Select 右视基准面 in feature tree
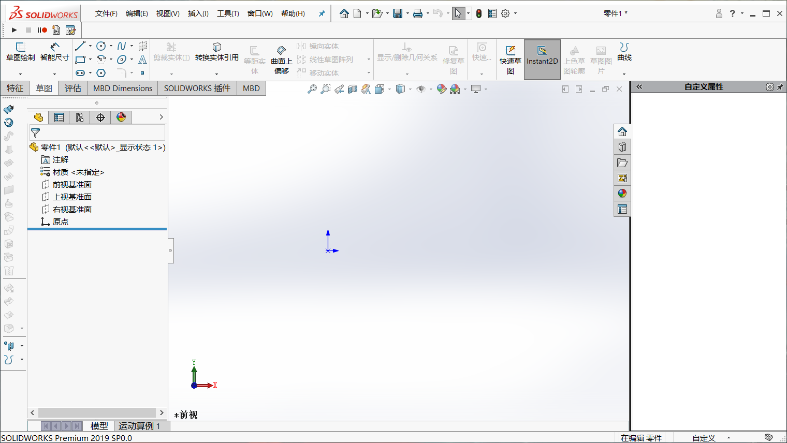This screenshot has height=443, width=787. point(72,210)
